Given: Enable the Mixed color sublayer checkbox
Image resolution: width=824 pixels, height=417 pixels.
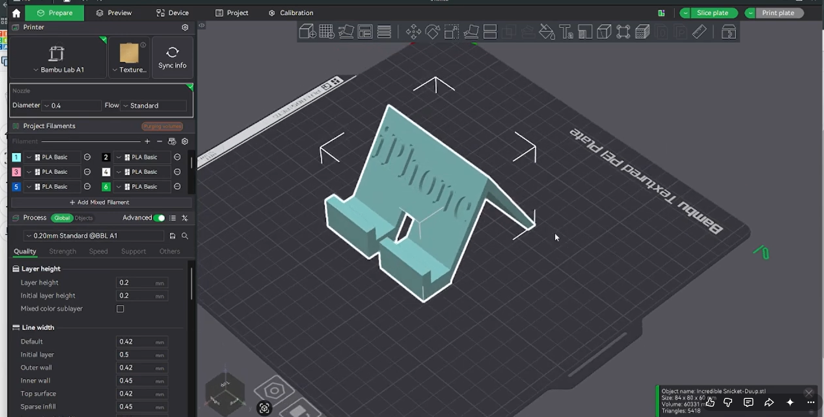Looking at the screenshot, I should tap(120, 309).
